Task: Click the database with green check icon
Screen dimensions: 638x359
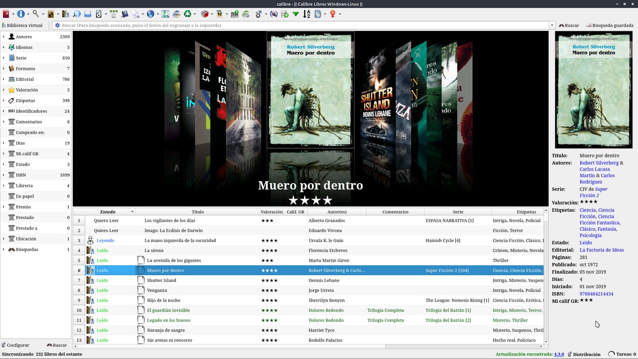Action: pos(285,14)
